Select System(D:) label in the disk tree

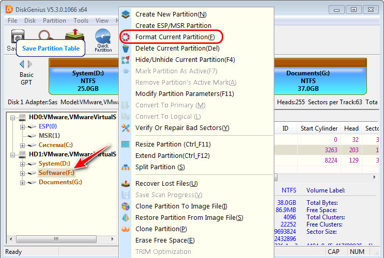54,164
